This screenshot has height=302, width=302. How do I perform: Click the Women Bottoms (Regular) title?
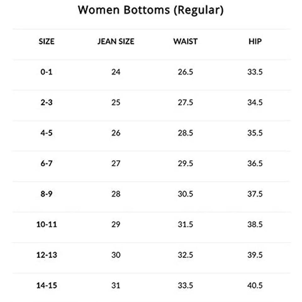tap(151, 10)
